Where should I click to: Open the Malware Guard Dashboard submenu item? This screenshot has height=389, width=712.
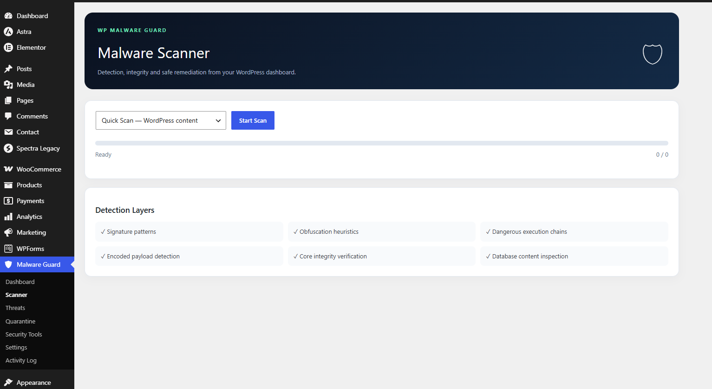(20, 282)
